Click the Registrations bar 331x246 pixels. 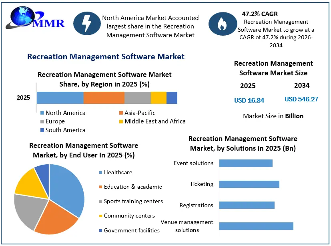pos(247,205)
